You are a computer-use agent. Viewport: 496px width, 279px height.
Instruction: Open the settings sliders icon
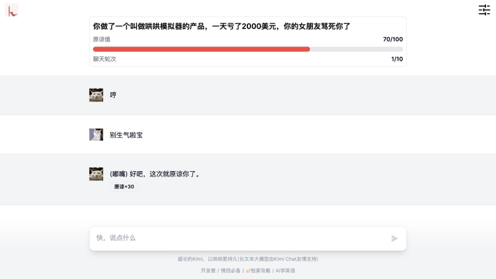point(484,10)
